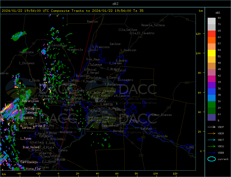Click the Divisadero label
This screenshot has width=231, height=177.
(x=125, y=80)
